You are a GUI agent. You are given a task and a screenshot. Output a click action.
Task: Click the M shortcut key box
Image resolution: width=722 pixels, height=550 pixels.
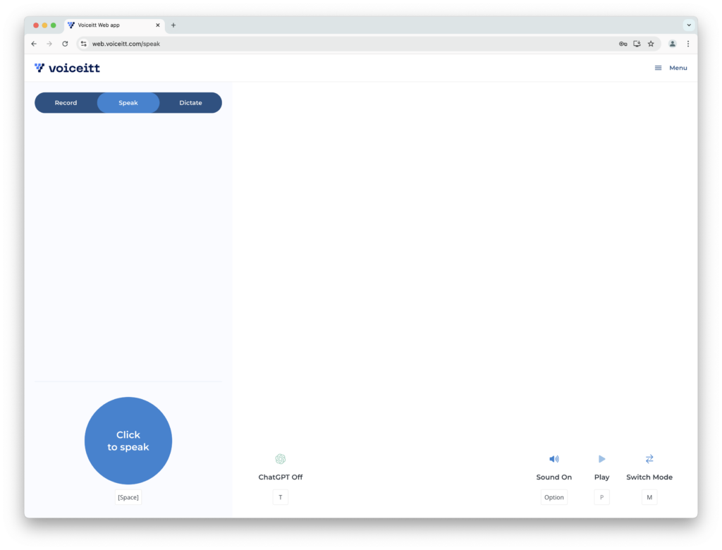pos(649,498)
